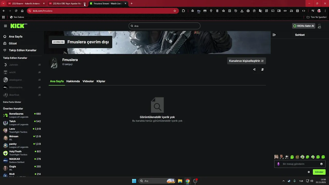Bookmark this page with the star
The height and width of the screenshot is (185, 329).
(175, 11)
